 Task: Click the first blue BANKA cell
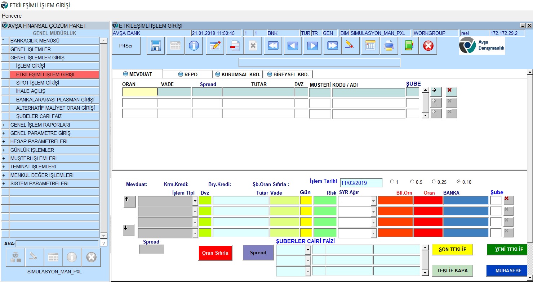pos(466,201)
